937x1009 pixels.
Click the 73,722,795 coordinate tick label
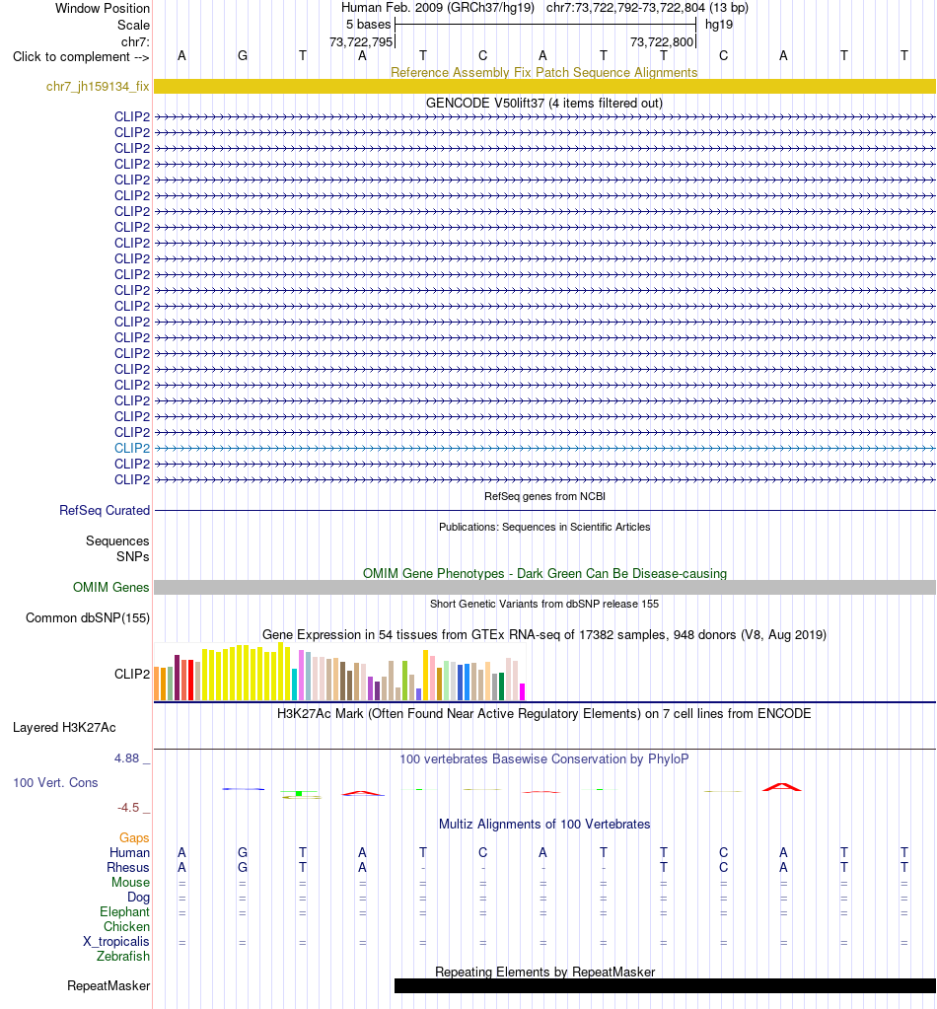pos(360,41)
